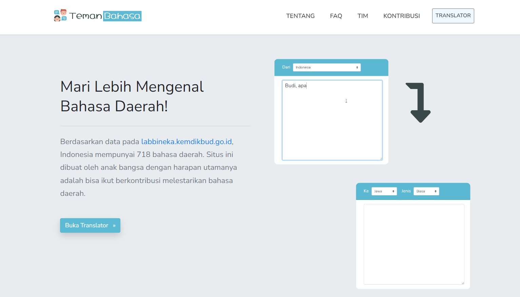Click the Teman Bahasa wordmark text
Viewport: 520px width, 297px height.
pyautogui.click(x=105, y=16)
